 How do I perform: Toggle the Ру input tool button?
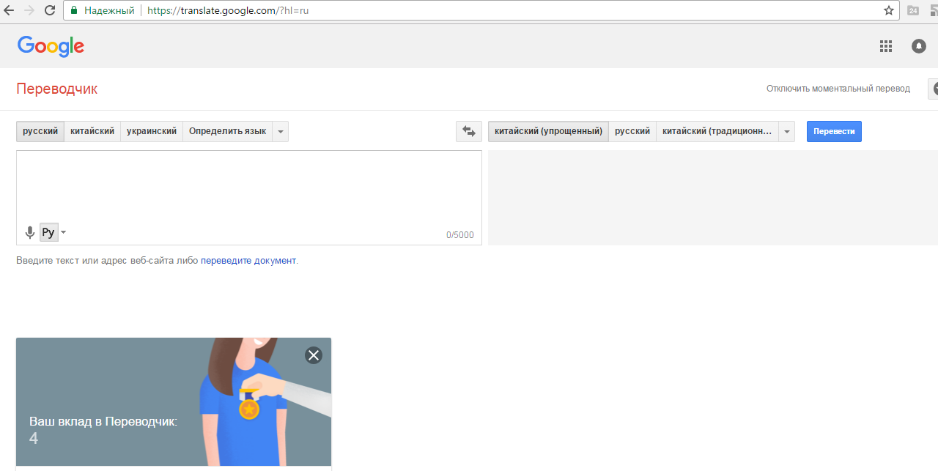pyautogui.click(x=48, y=232)
